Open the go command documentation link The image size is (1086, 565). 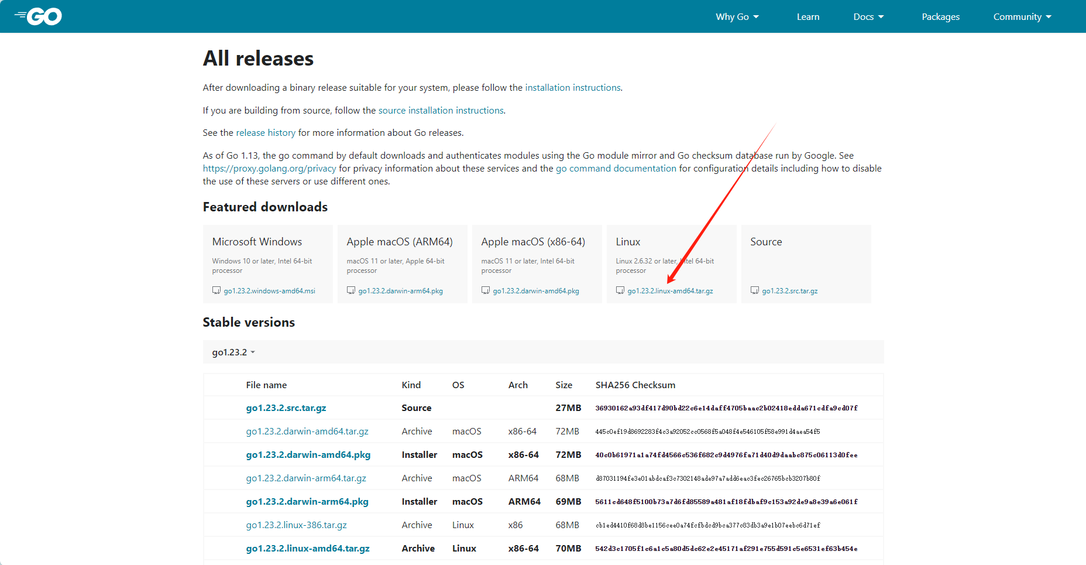tap(616, 169)
